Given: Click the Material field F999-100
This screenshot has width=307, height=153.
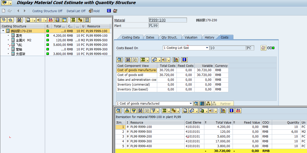Looking at the screenshot, I should [167, 20].
